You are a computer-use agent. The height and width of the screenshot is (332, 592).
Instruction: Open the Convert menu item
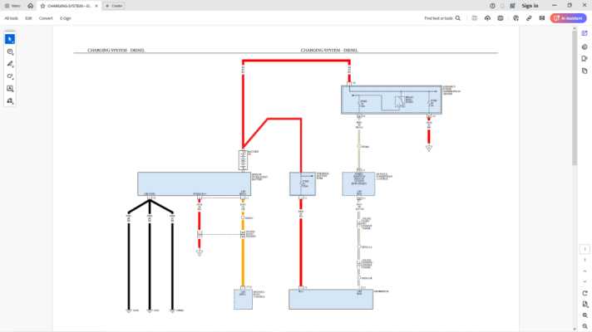point(46,18)
